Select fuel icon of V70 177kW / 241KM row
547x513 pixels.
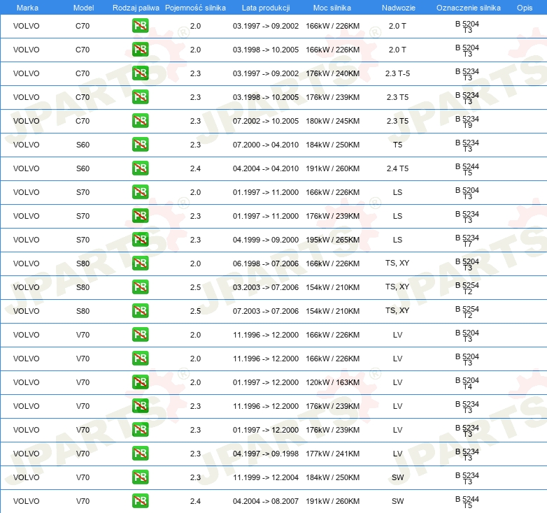(140, 454)
